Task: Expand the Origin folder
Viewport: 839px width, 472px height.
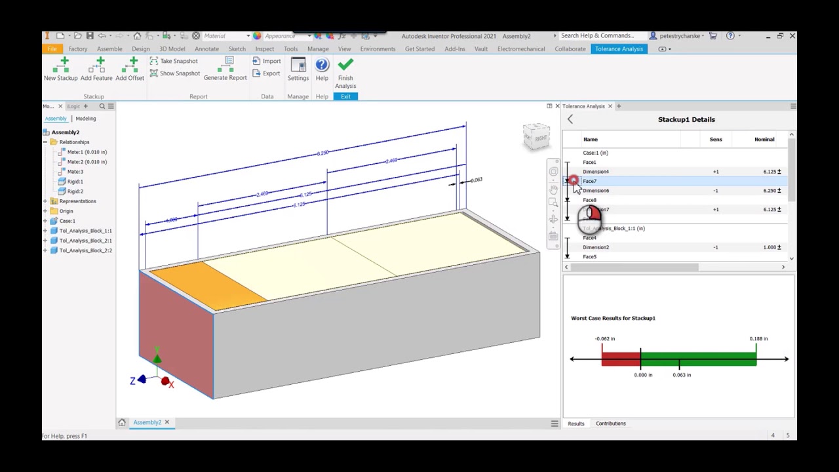Action: tap(45, 211)
